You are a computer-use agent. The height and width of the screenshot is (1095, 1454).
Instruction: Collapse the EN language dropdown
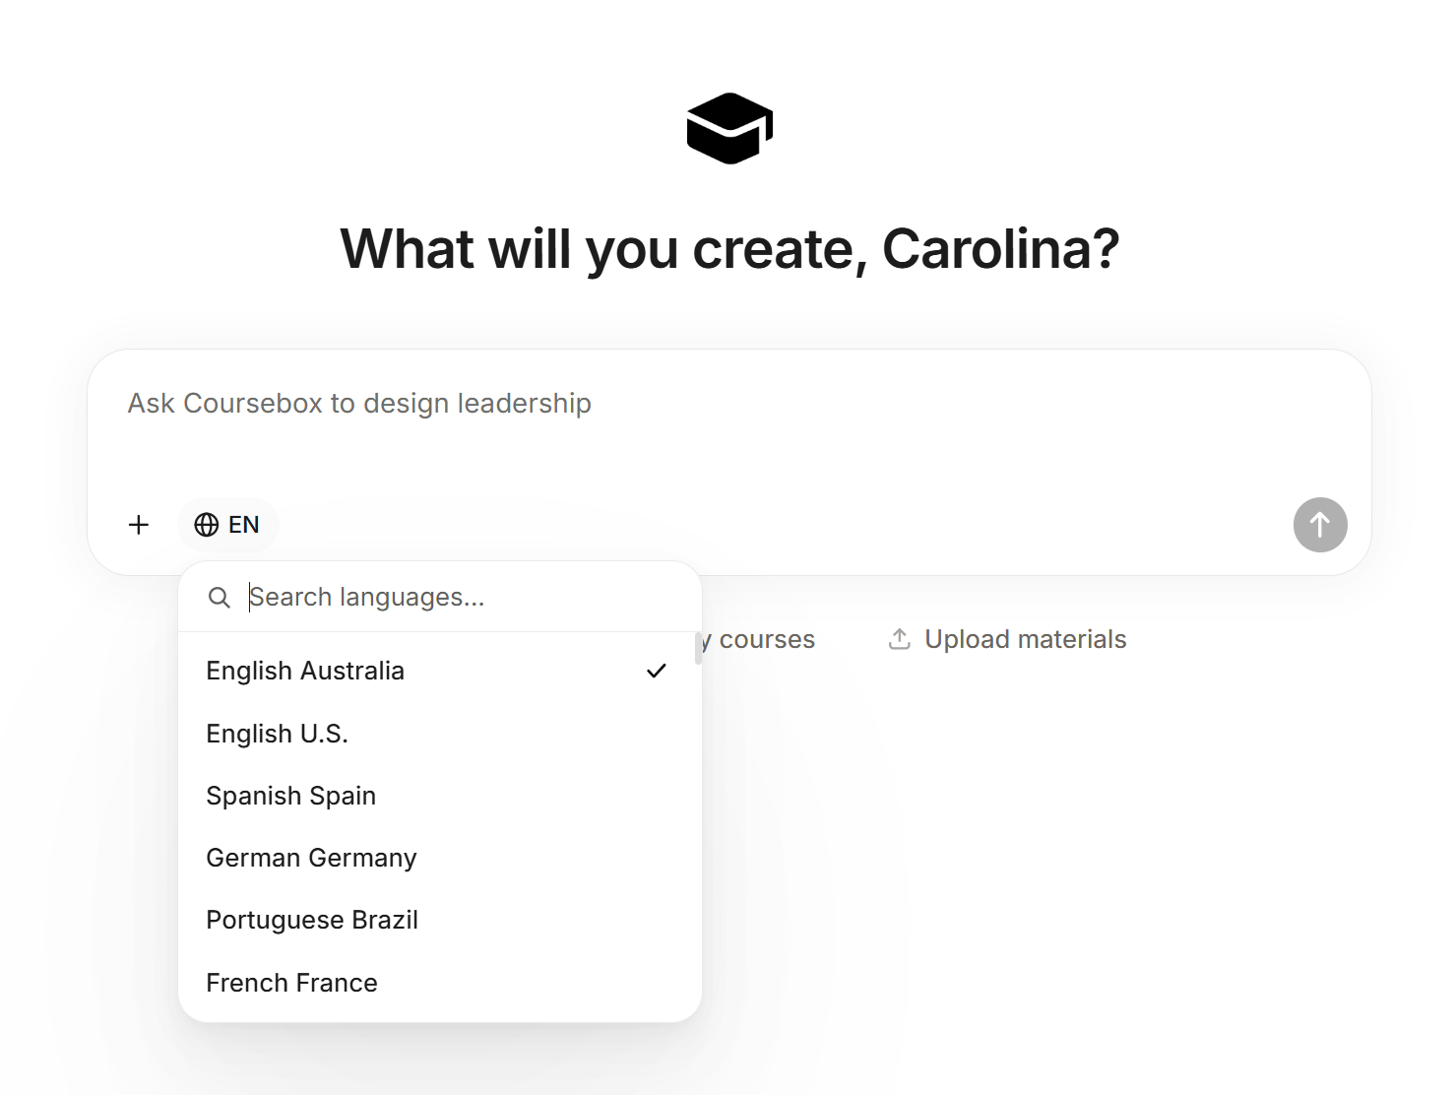click(228, 525)
